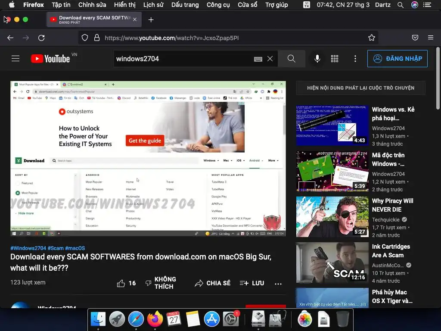Open the Apple menu
The image size is (441, 331).
(x=12, y=5)
